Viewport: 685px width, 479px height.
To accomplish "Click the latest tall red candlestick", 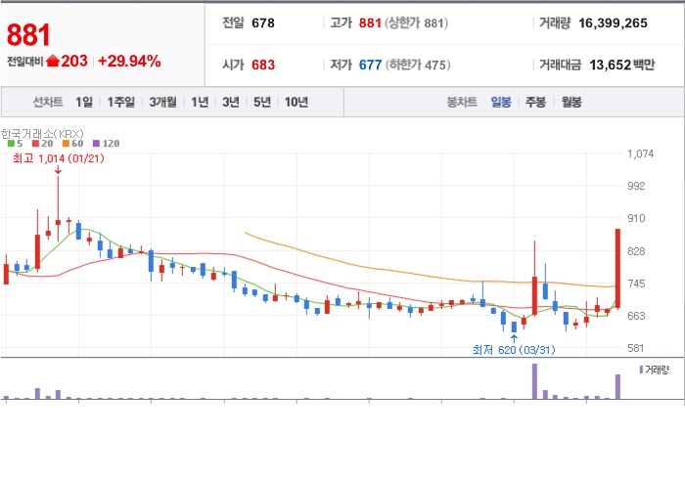I will (x=617, y=268).
